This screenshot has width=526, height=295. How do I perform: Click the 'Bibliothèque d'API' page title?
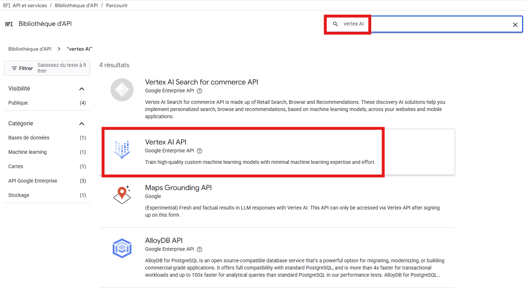[x=45, y=24]
